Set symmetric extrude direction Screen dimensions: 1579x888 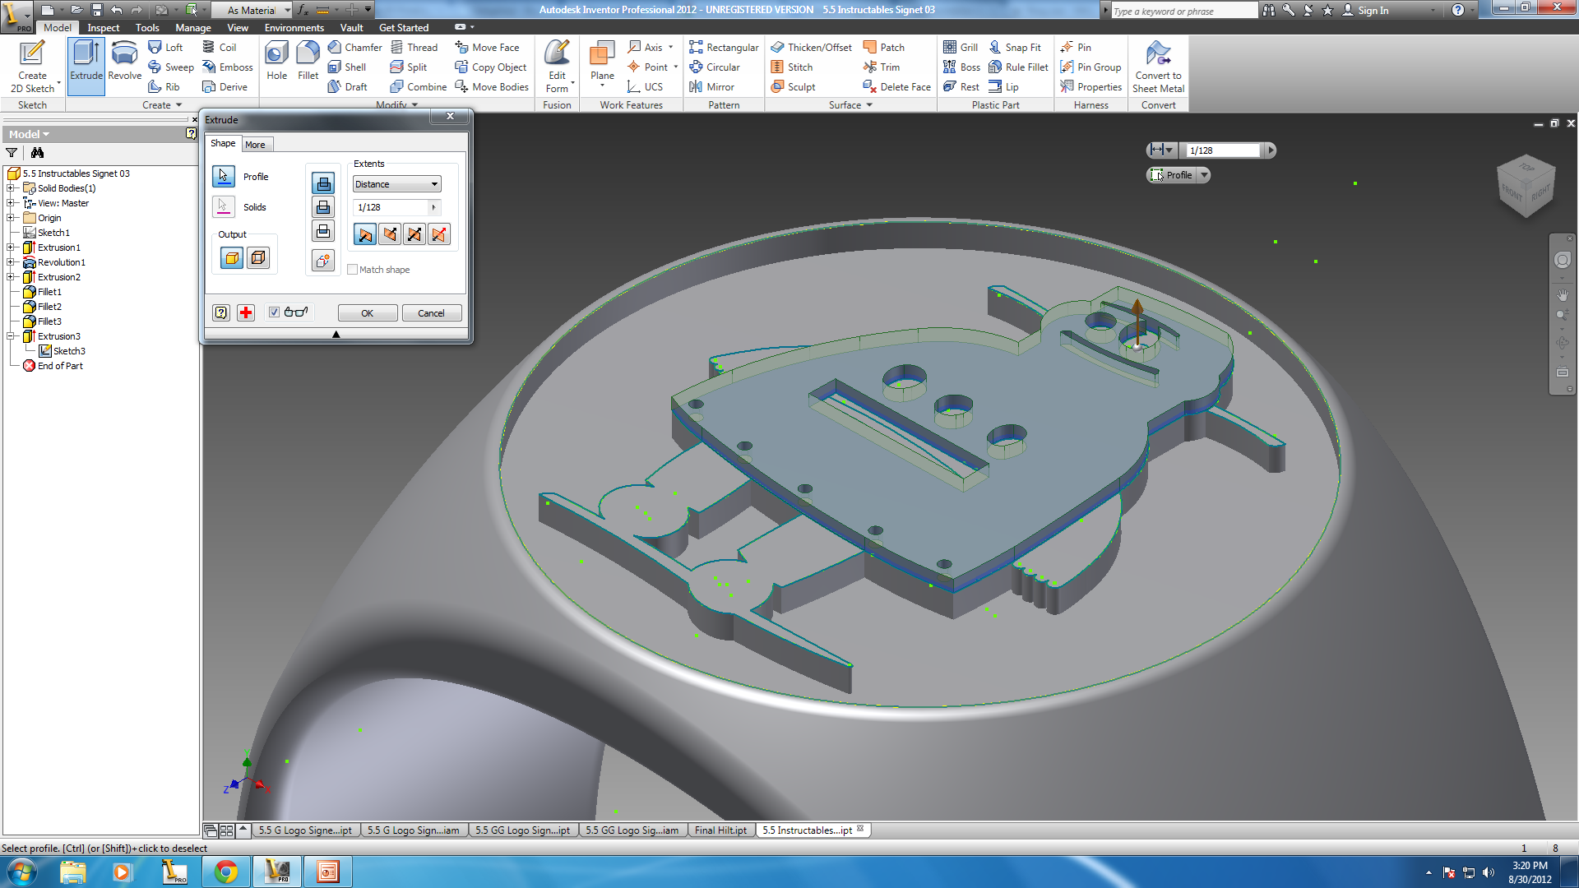point(414,234)
